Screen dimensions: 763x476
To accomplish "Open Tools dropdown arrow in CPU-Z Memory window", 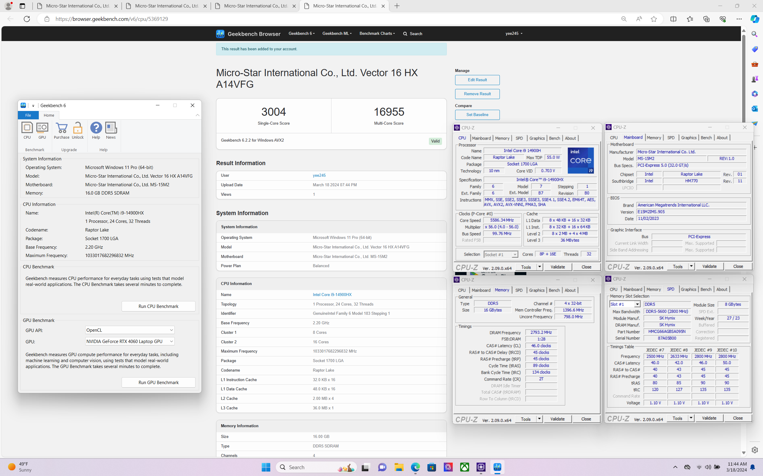I will coord(539,419).
